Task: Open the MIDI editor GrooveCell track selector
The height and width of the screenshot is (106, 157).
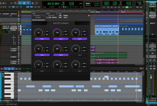Action: [x=26, y=69]
